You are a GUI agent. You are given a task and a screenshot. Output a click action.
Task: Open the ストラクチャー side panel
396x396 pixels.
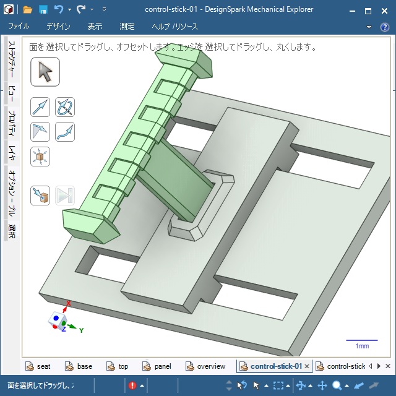pos(11,61)
